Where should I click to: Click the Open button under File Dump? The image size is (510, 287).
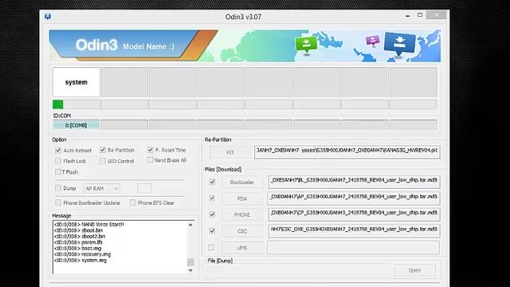(x=414, y=270)
